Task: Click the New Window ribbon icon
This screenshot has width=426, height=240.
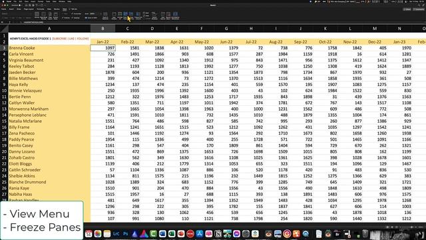Action: tap(114, 15)
